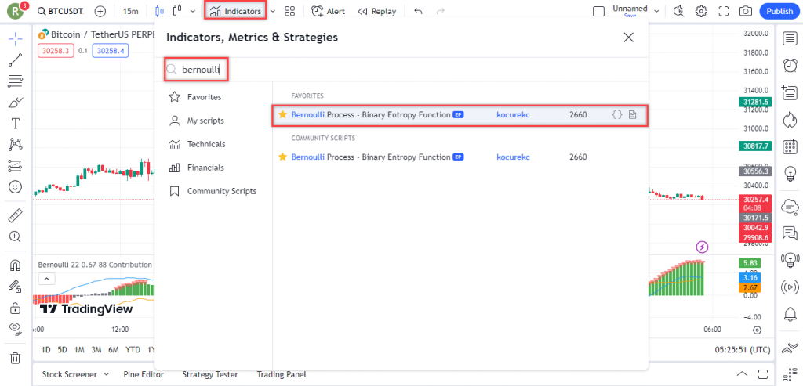Toggle magnet mode for drawings

16,266
